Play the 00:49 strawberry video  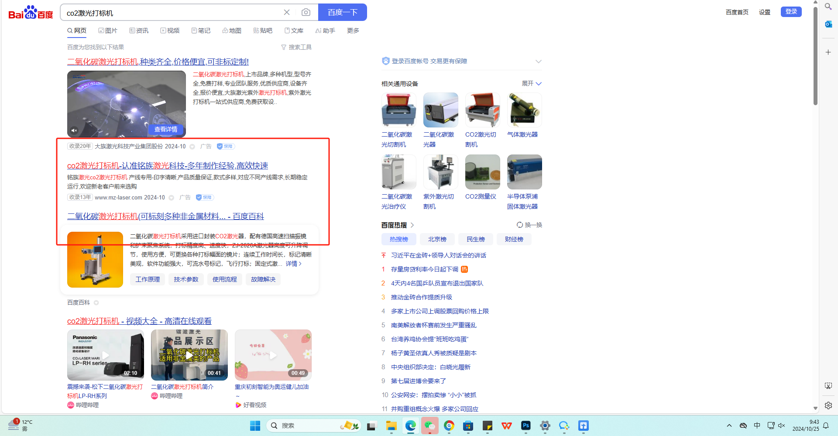coord(273,355)
